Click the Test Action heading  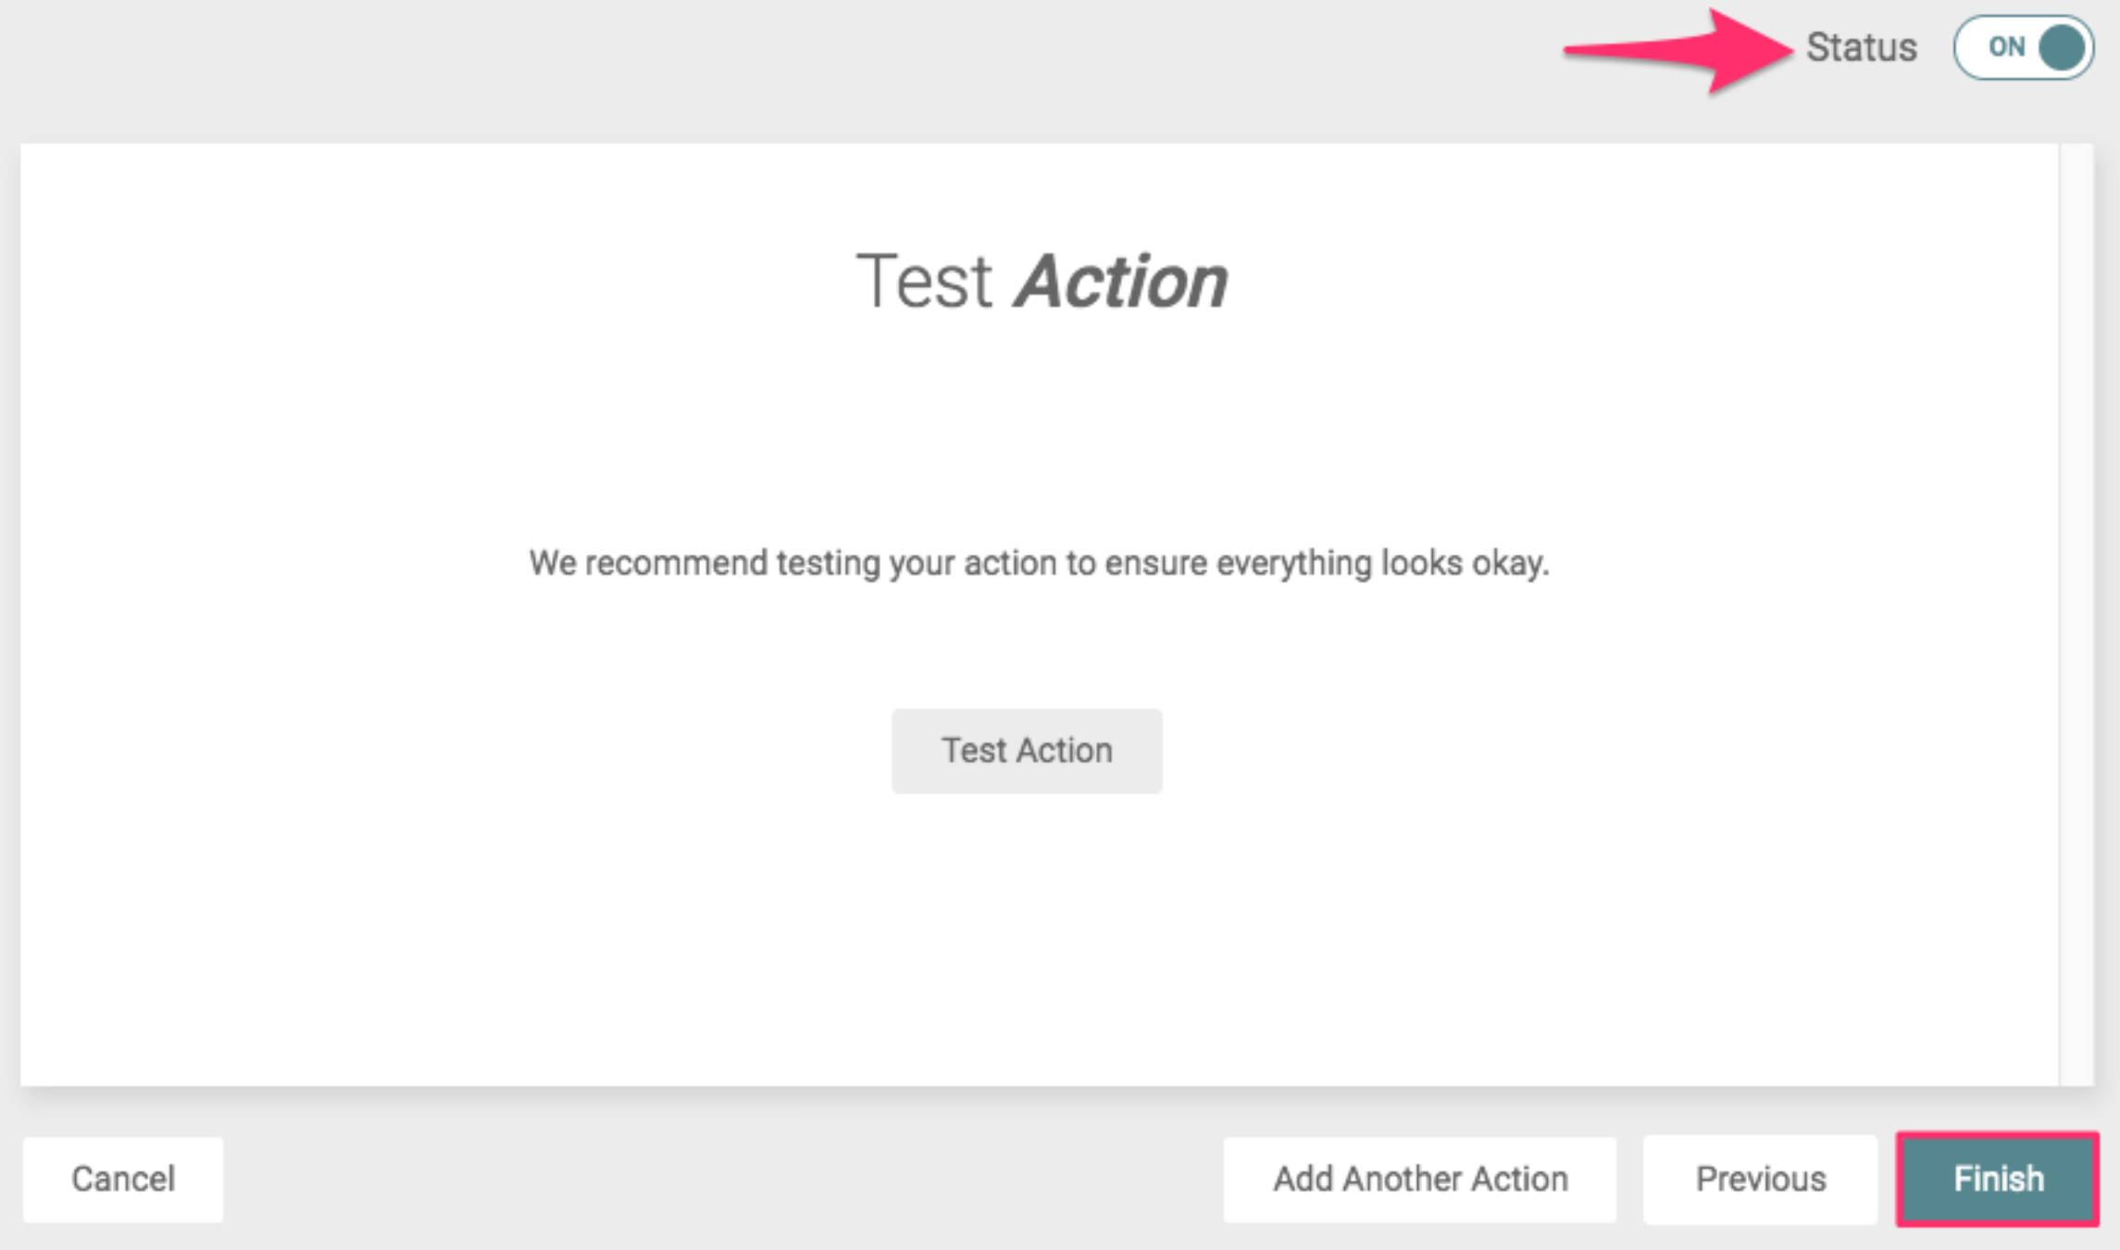click(x=1041, y=281)
